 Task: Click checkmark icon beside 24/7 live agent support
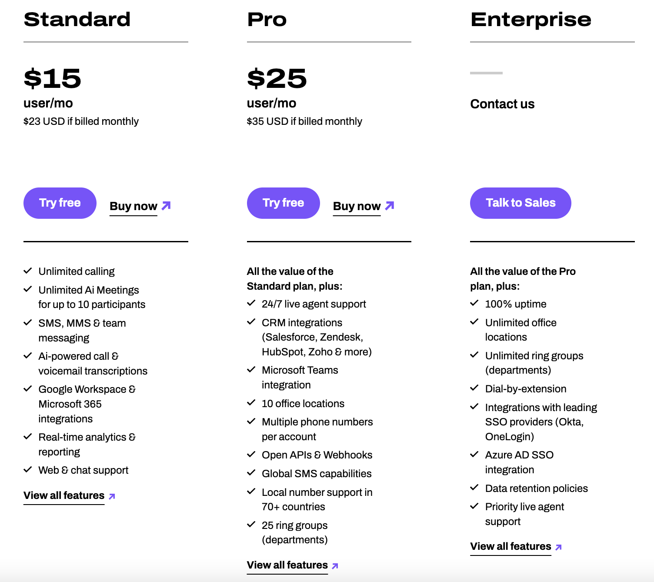251,303
